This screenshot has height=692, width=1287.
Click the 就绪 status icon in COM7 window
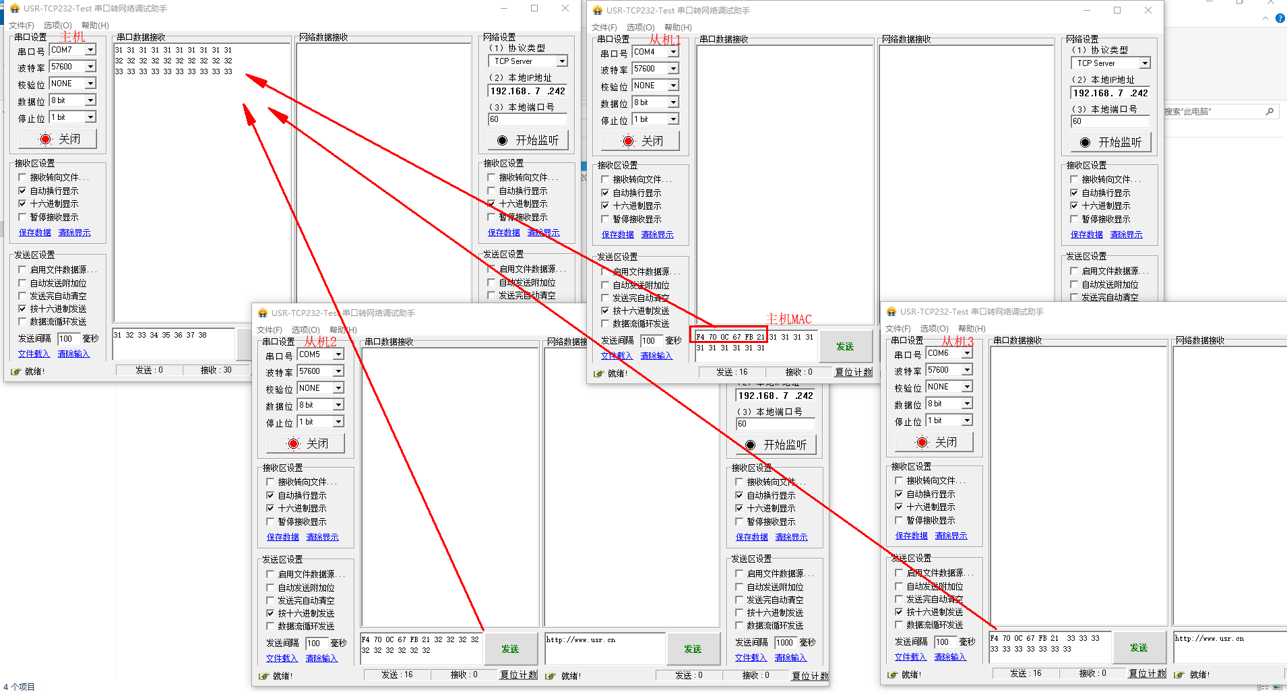(16, 371)
